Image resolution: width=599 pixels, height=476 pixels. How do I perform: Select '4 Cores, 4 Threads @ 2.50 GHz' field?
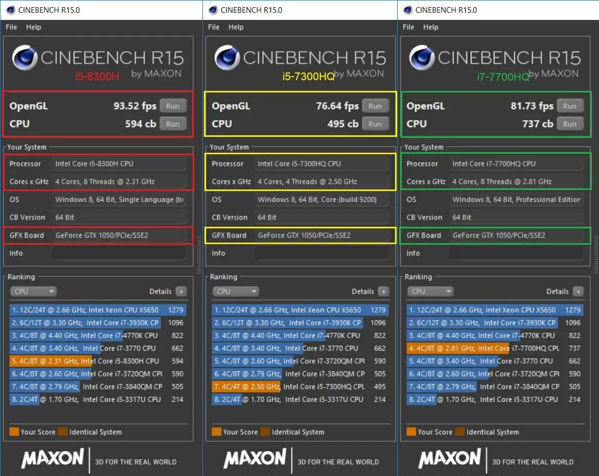tap(321, 182)
